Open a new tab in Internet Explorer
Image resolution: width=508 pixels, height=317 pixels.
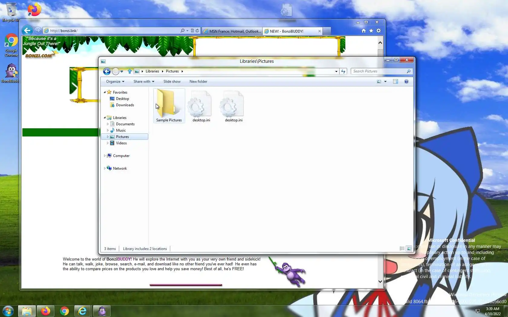[327, 31]
